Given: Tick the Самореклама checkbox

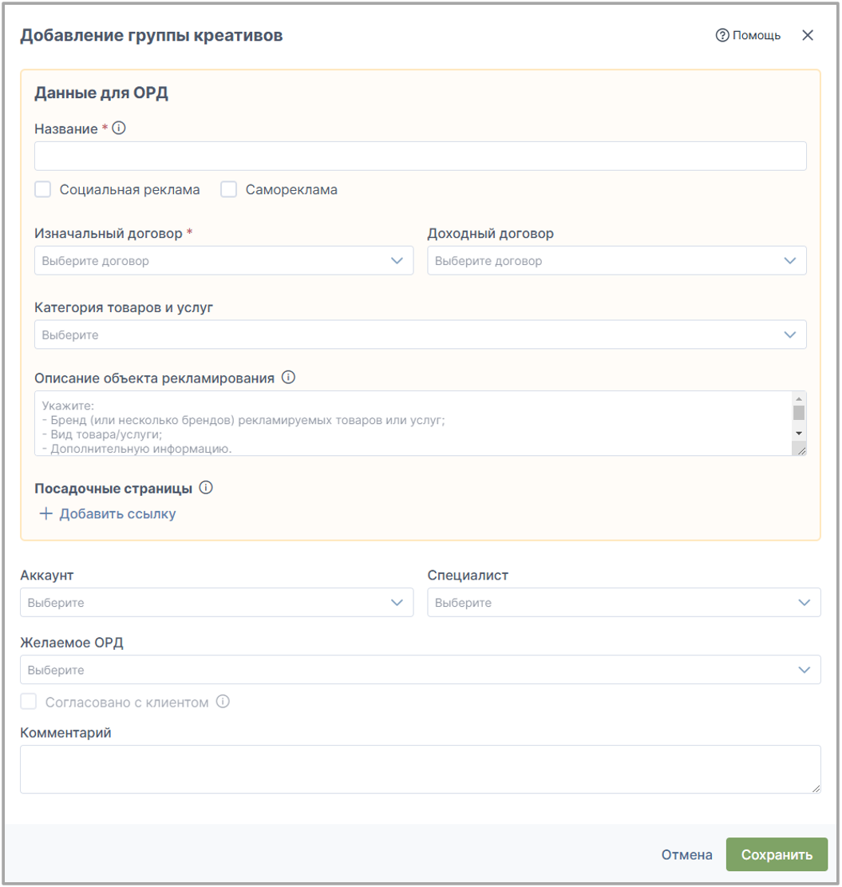Looking at the screenshot, I should coord(228,189).
